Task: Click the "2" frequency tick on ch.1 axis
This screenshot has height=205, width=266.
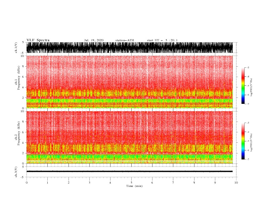Action: tap(23, 98)
